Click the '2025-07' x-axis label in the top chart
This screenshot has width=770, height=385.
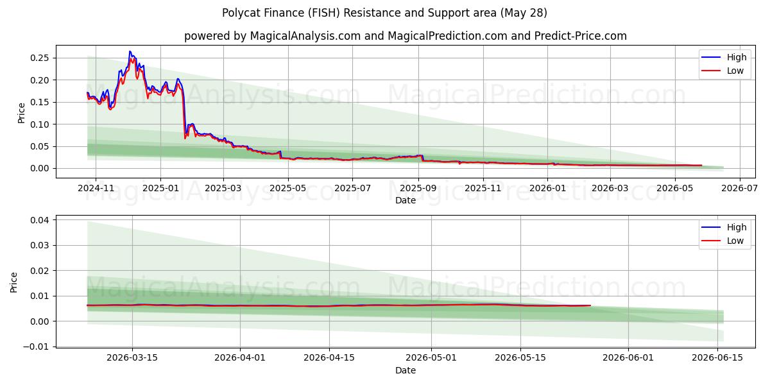[x=353, y=189]
